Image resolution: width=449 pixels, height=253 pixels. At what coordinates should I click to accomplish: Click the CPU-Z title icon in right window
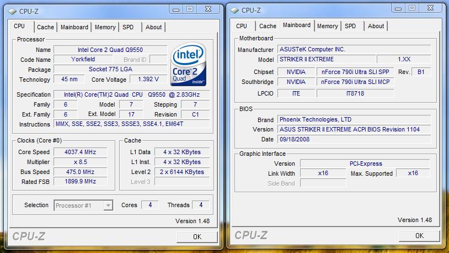point(234,10)
